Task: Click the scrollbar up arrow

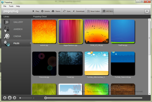Action: (149, 20)
